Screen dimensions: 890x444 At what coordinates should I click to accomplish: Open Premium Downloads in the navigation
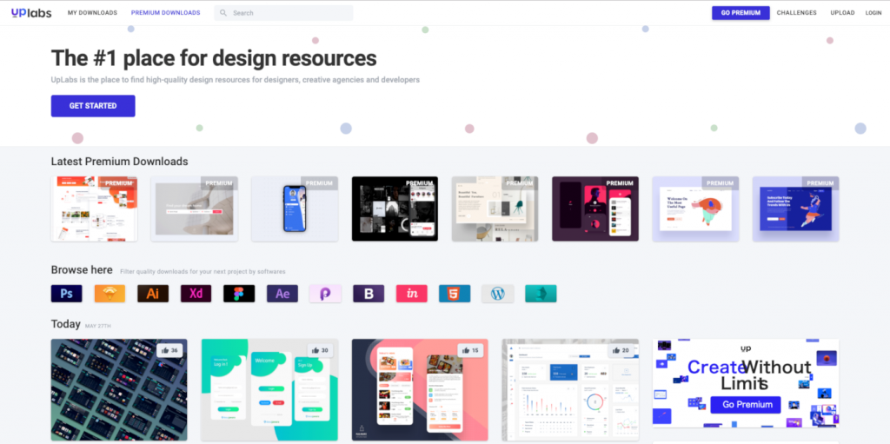165,12
